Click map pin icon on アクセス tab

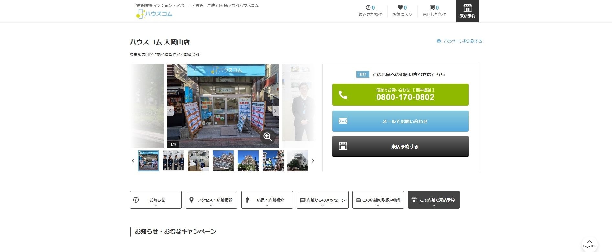point(191,200)
